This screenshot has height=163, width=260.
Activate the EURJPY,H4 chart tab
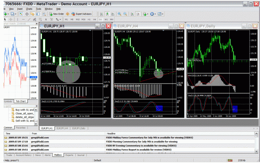tap(62, 128)
